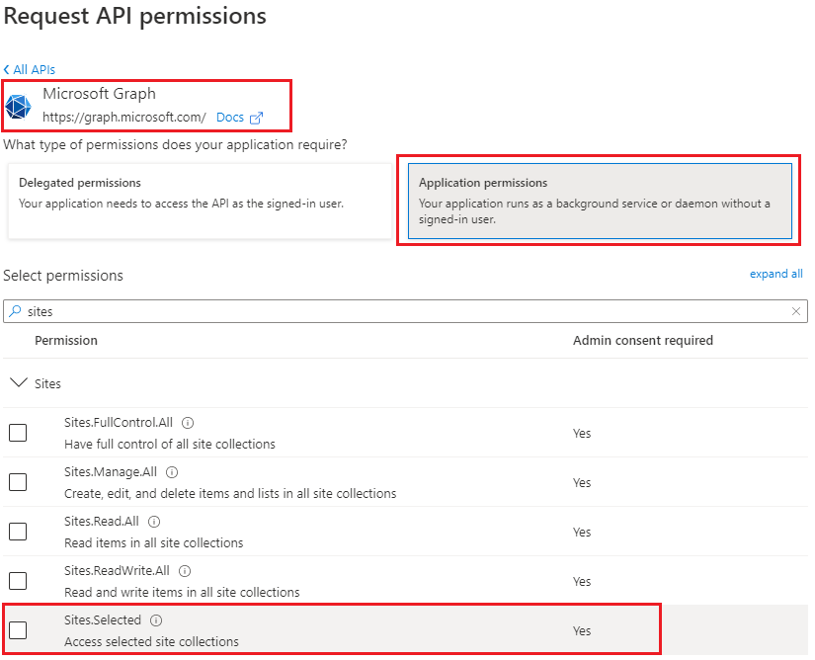815x660 pixels.
Task: Show info for Sites.Read.All
Action: [154, 522]
